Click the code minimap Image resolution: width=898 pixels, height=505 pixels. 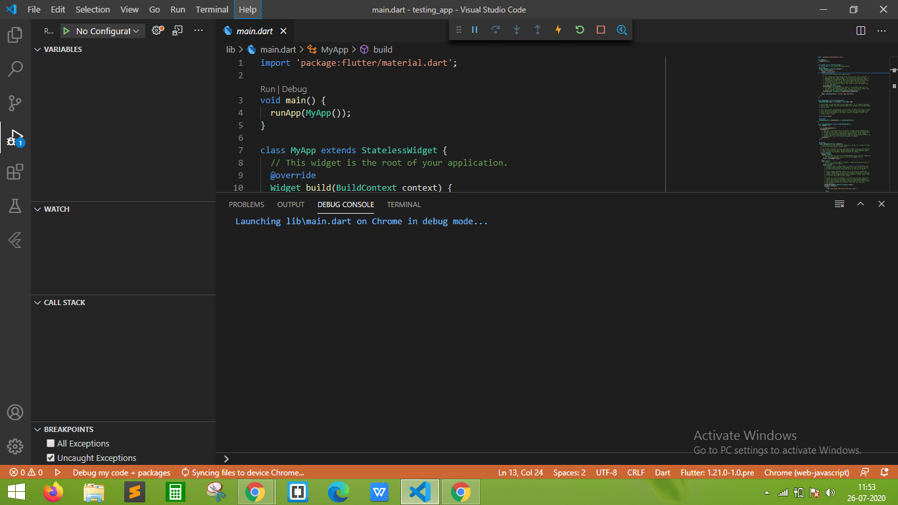click(x=853, y=124)
